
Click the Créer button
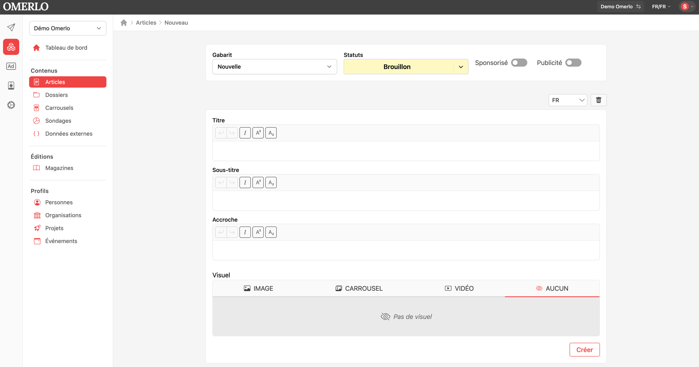tap(584, 350)
